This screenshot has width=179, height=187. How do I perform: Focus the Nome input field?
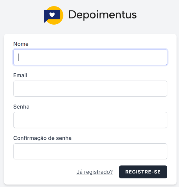click(90, 57)
